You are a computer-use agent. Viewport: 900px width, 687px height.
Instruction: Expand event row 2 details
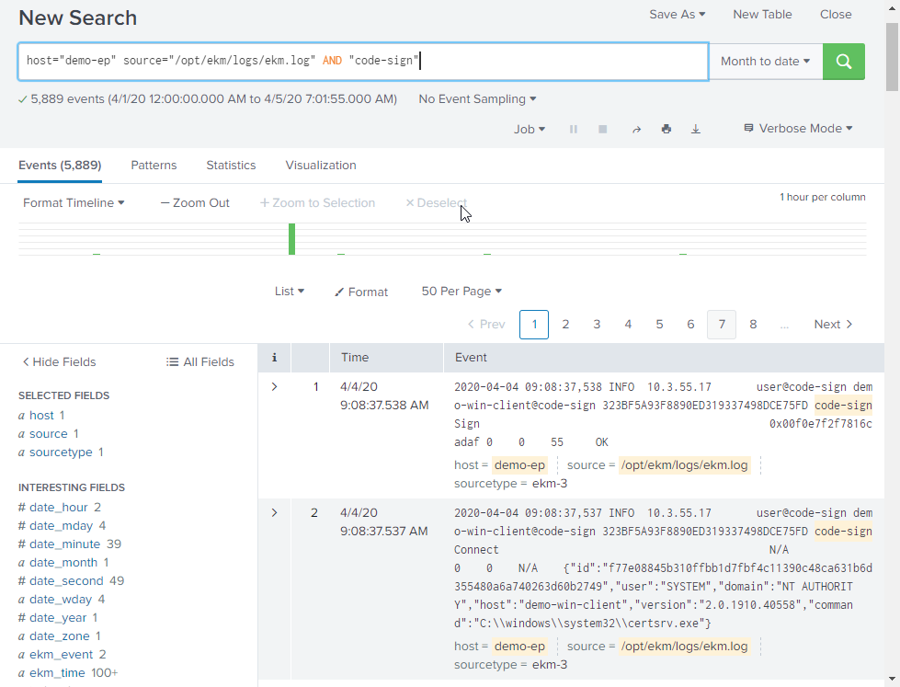pyautogui.click(x=274, y=512)
